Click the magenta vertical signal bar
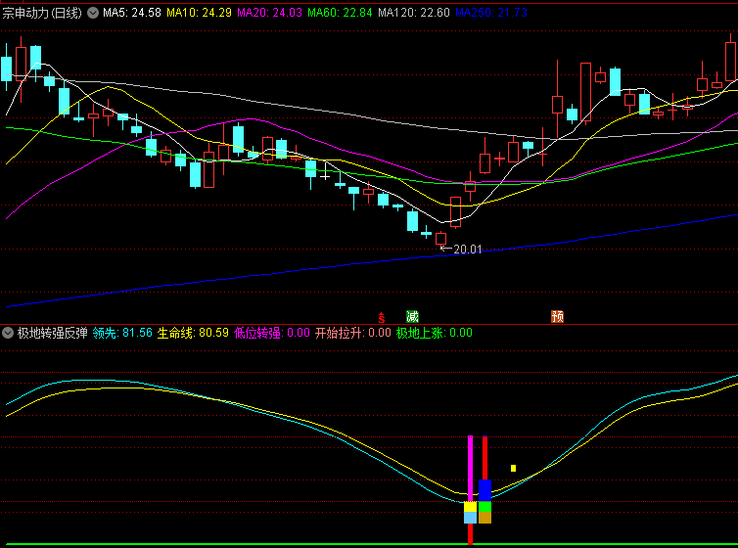 tap(470, 468)
